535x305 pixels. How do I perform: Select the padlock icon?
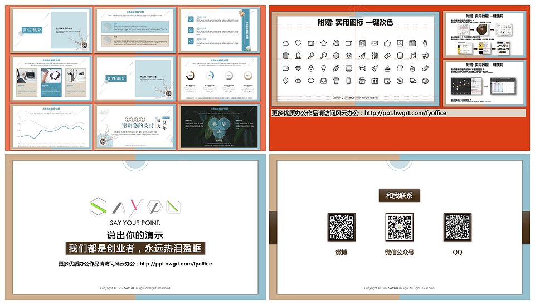click(311, 68)
